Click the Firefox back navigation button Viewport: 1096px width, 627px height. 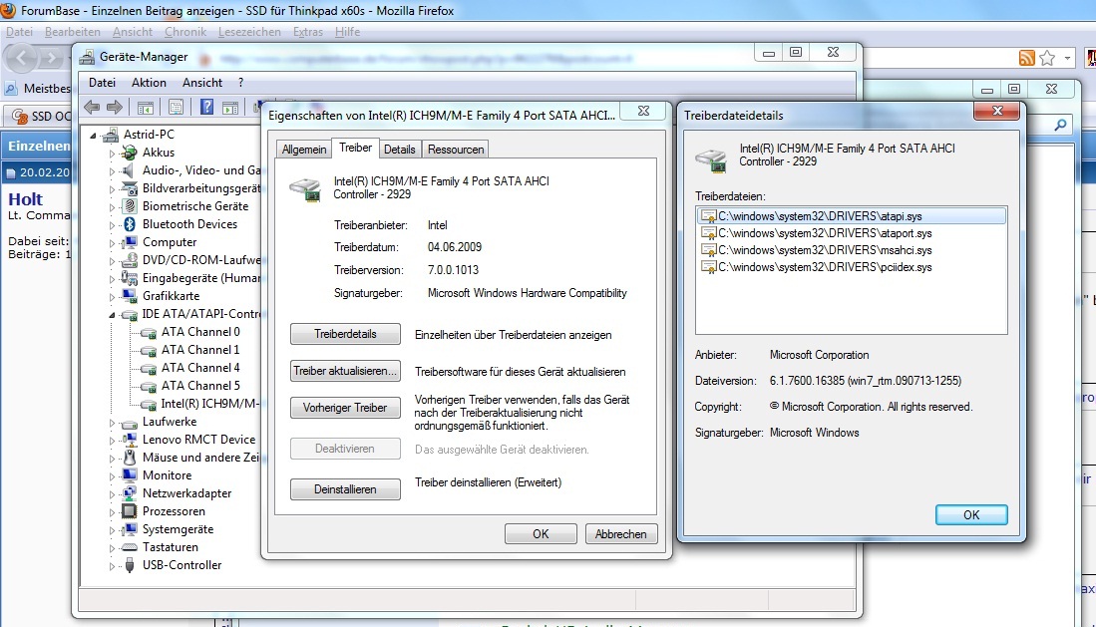click(21, 58)
